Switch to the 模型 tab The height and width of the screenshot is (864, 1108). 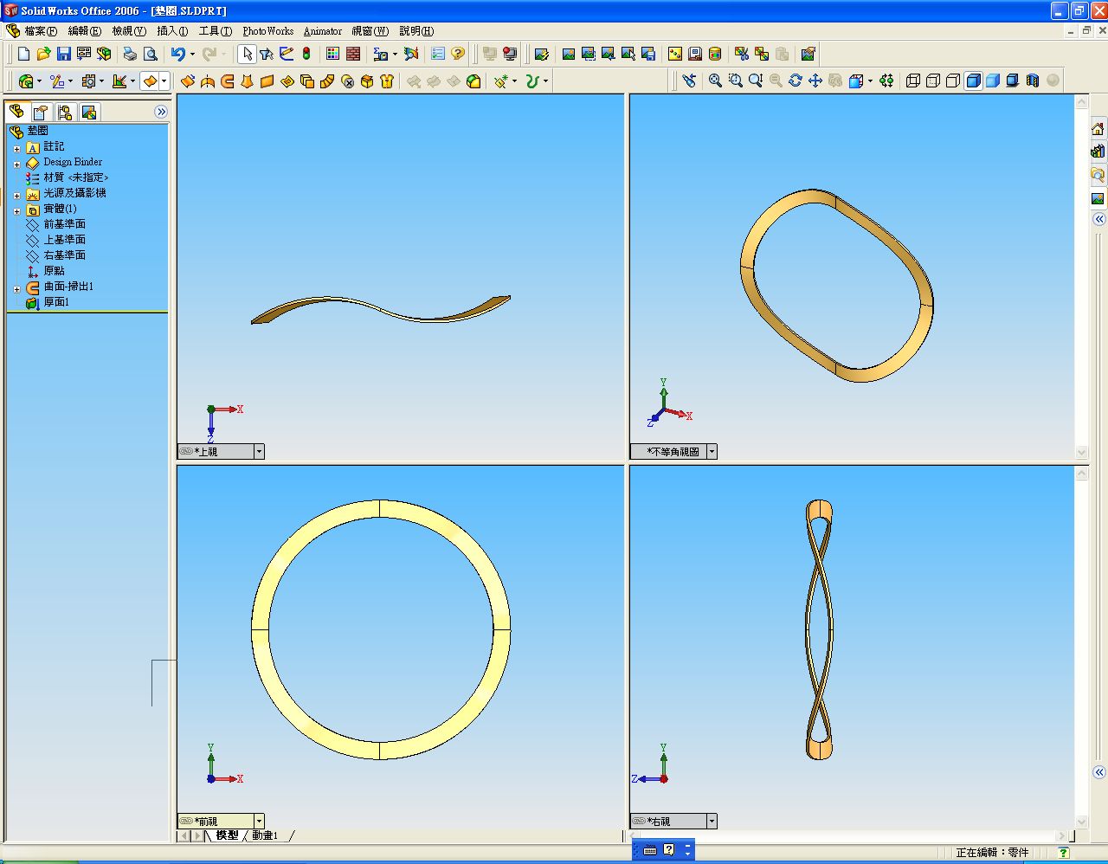click(x=227, y=835)
